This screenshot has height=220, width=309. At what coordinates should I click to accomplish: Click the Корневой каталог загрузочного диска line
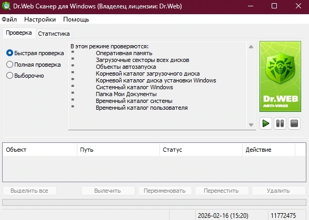(148, 74)
